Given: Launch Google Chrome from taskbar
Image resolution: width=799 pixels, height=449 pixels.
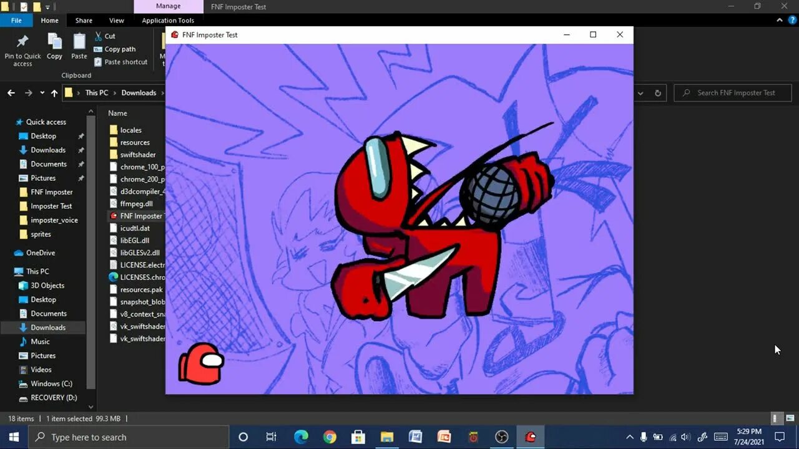Looking at the screenshot, I should (x=330, y=437).
